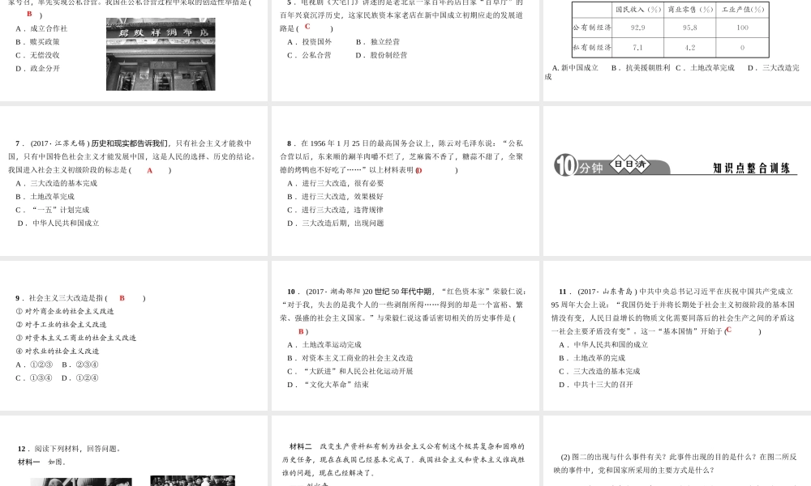Select option D 政企分开
The width and height of the screenshot is (811, 486).
37,68
